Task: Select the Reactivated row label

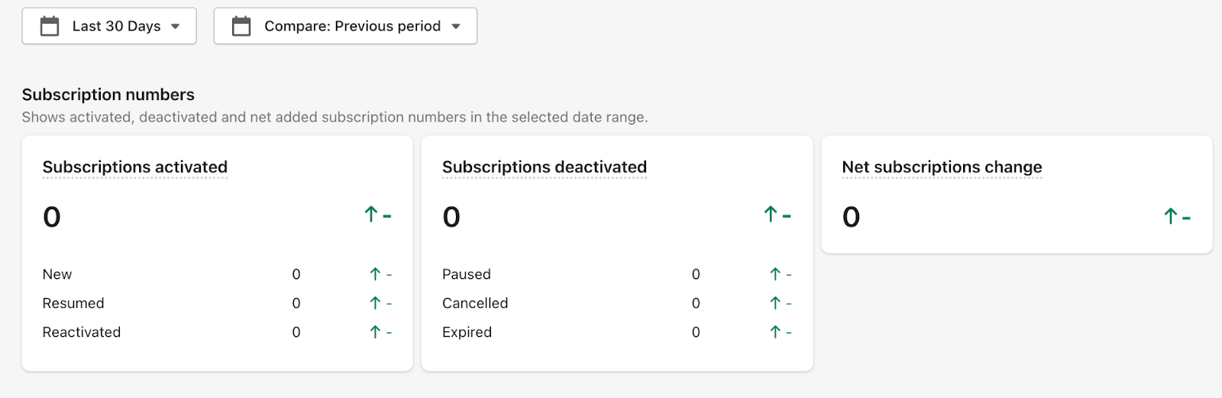Action: pyautogui.click(x=82, y=332)
